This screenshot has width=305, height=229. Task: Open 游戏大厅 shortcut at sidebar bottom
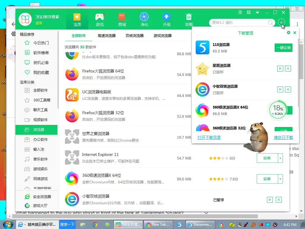tap(36, 206)
